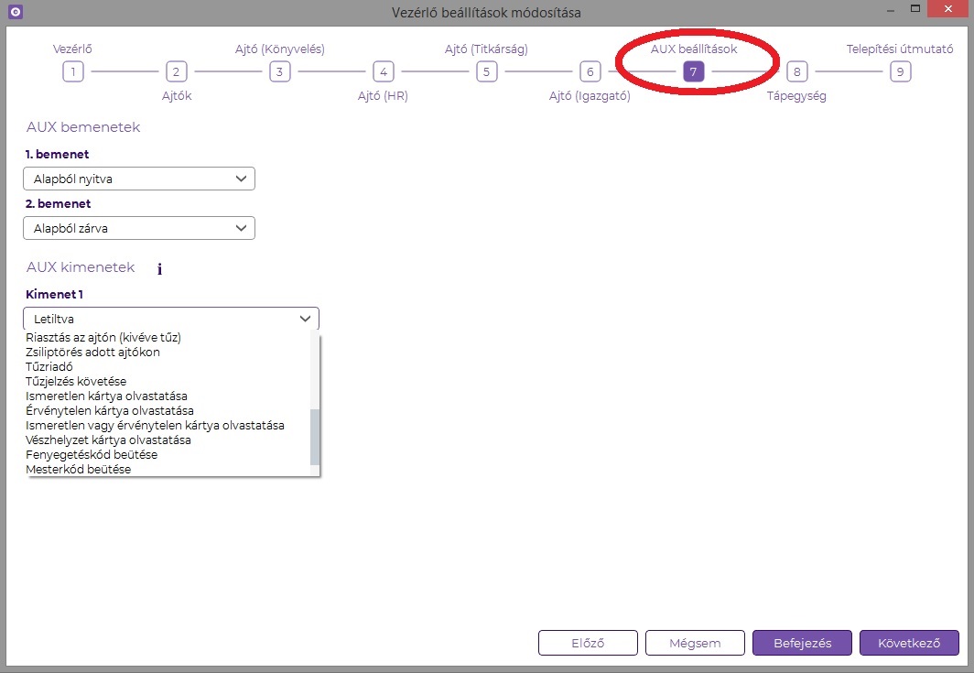Cancel with the Mégsem button
Screen dimensions: 974x673
pyautogui.click(x=695, y=643)
